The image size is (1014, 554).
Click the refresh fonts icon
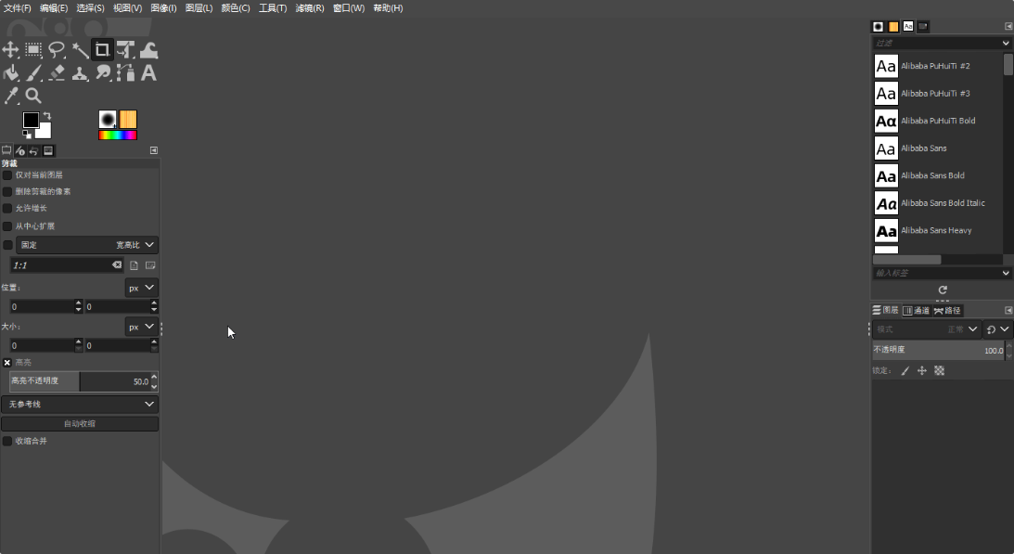pos(943,290)
